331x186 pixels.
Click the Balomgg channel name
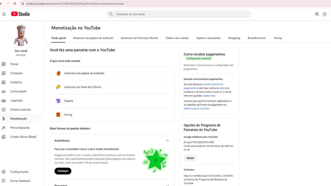coord(21,55)
